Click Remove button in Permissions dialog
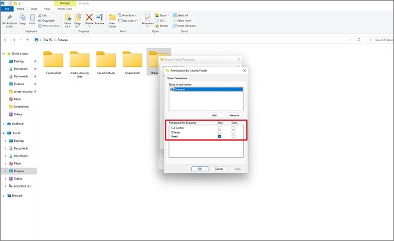Viewport: 394px width, 241px height. [234, 115]
